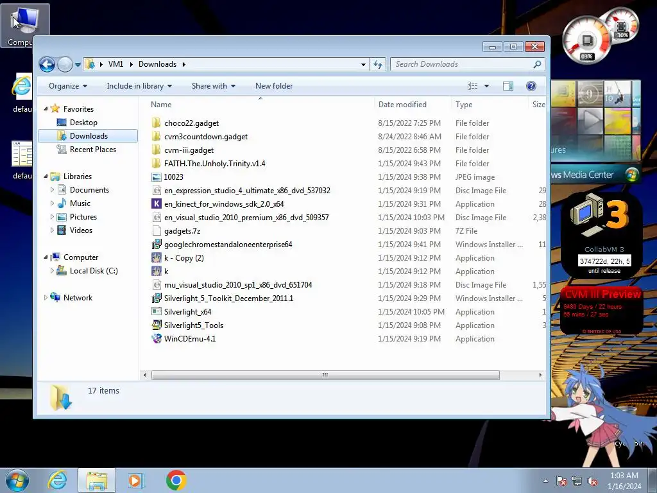This screenshot has width=657, height=493.
Task: Collapse the Favorites group
Action: pos(46,108)
